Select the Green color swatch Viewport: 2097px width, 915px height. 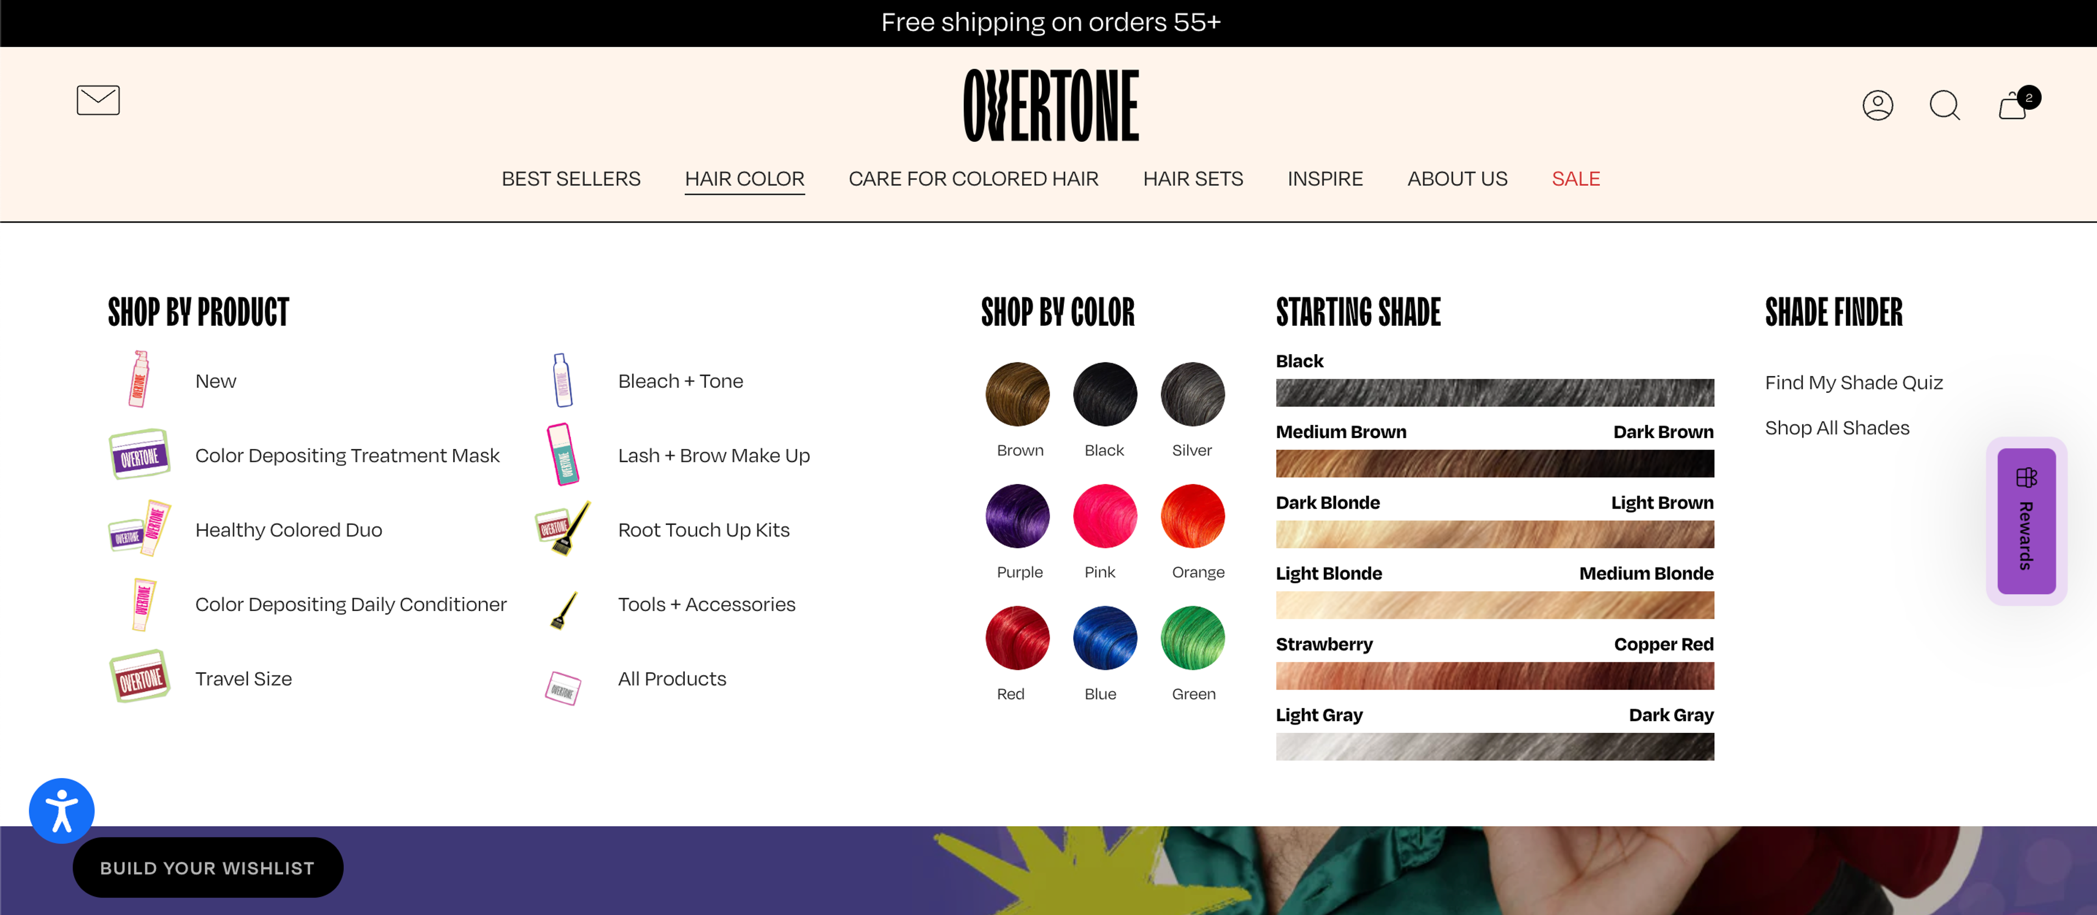point(1193,638)
